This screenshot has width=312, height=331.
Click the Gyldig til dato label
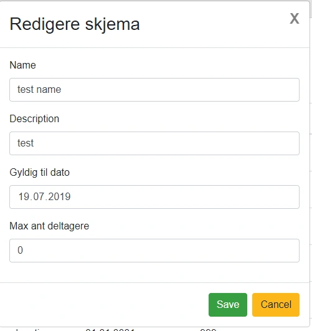click(x=40, y=173)
